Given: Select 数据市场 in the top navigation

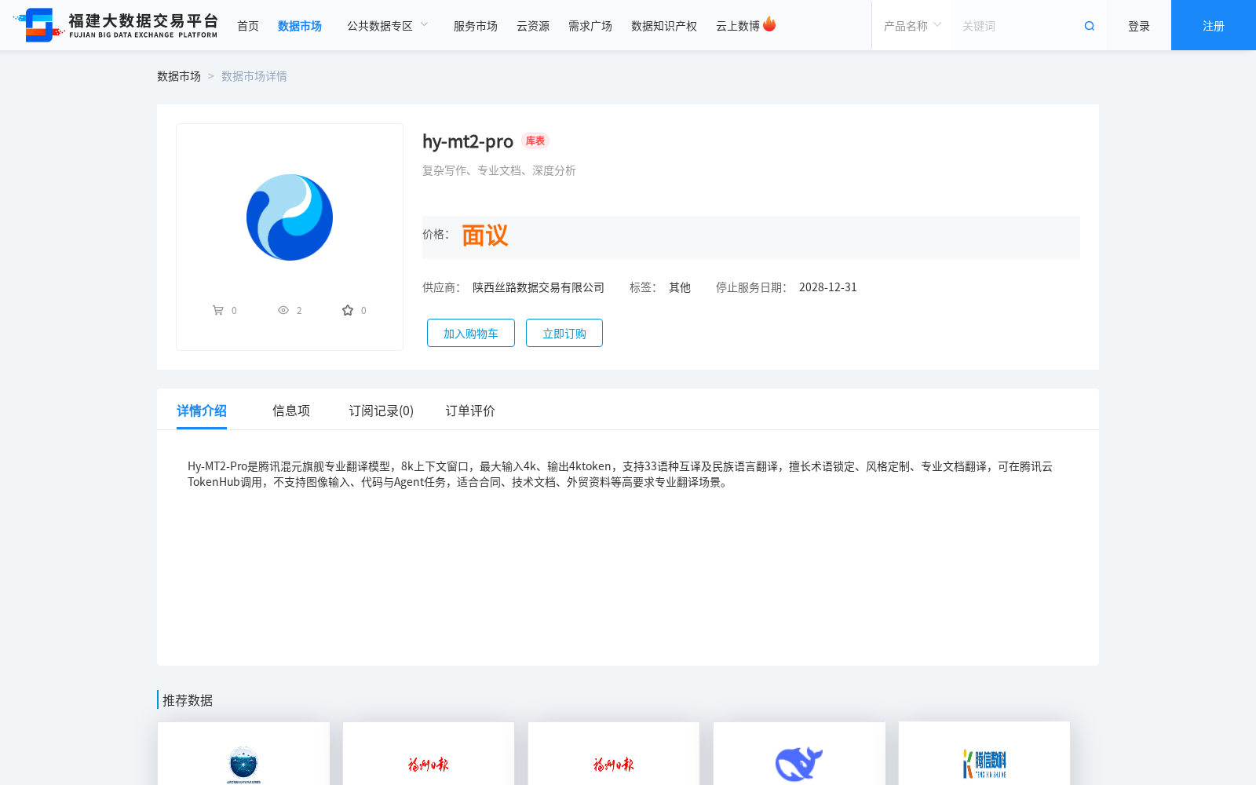Looking at the screenshot, I should [300, 26].
